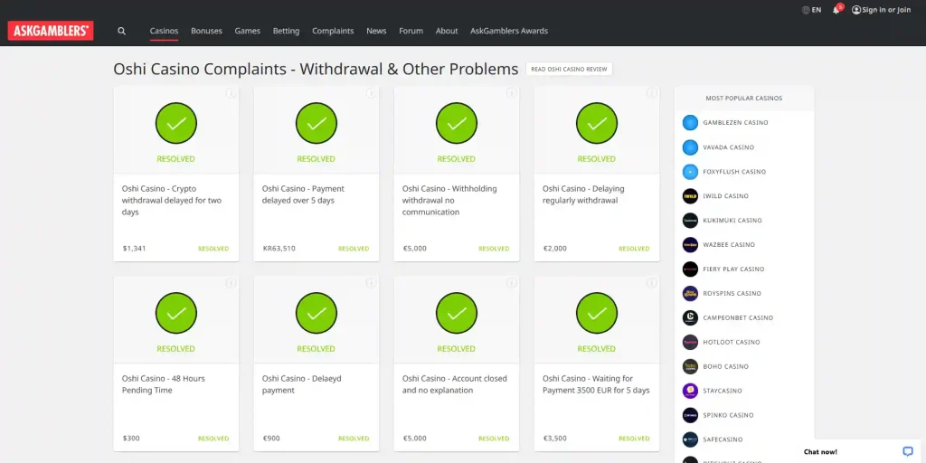Click info icon on Delaying regularly withdrawal card
Viewport: 926px width, 463px height.
pos(651,93)
